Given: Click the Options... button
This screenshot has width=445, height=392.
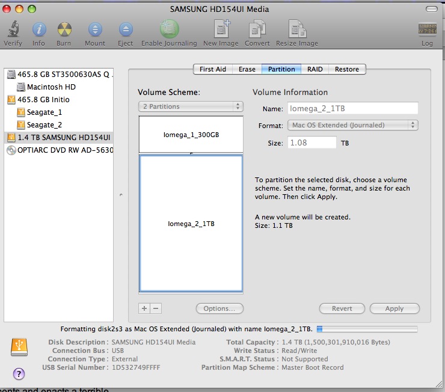Looking at the screenshot, I should pos(219,308).
